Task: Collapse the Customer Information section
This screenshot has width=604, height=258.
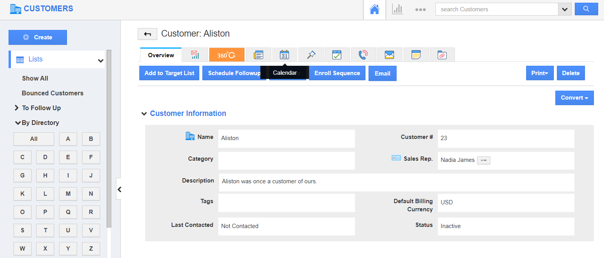Action: 144,114
